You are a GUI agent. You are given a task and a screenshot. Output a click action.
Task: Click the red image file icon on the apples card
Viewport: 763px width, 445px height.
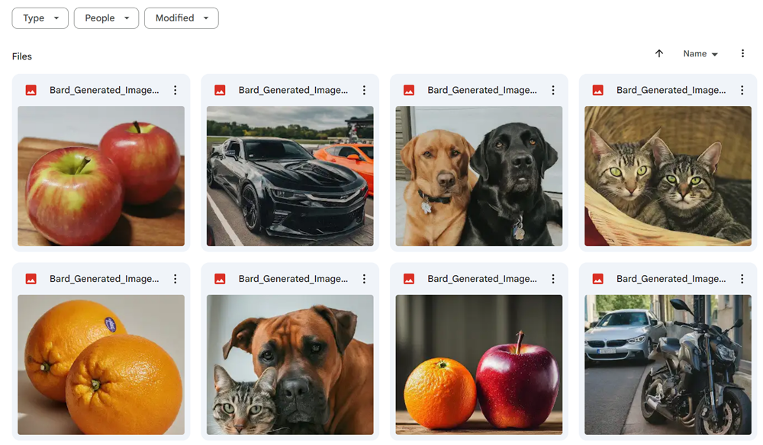click(x=31, y=90)
